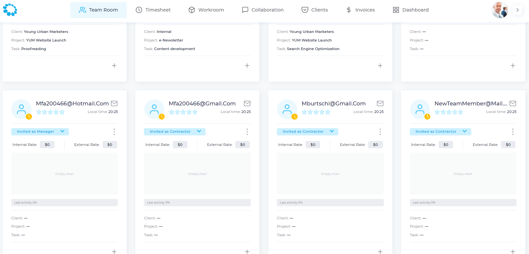Open the user profile photo

[500, 10]
